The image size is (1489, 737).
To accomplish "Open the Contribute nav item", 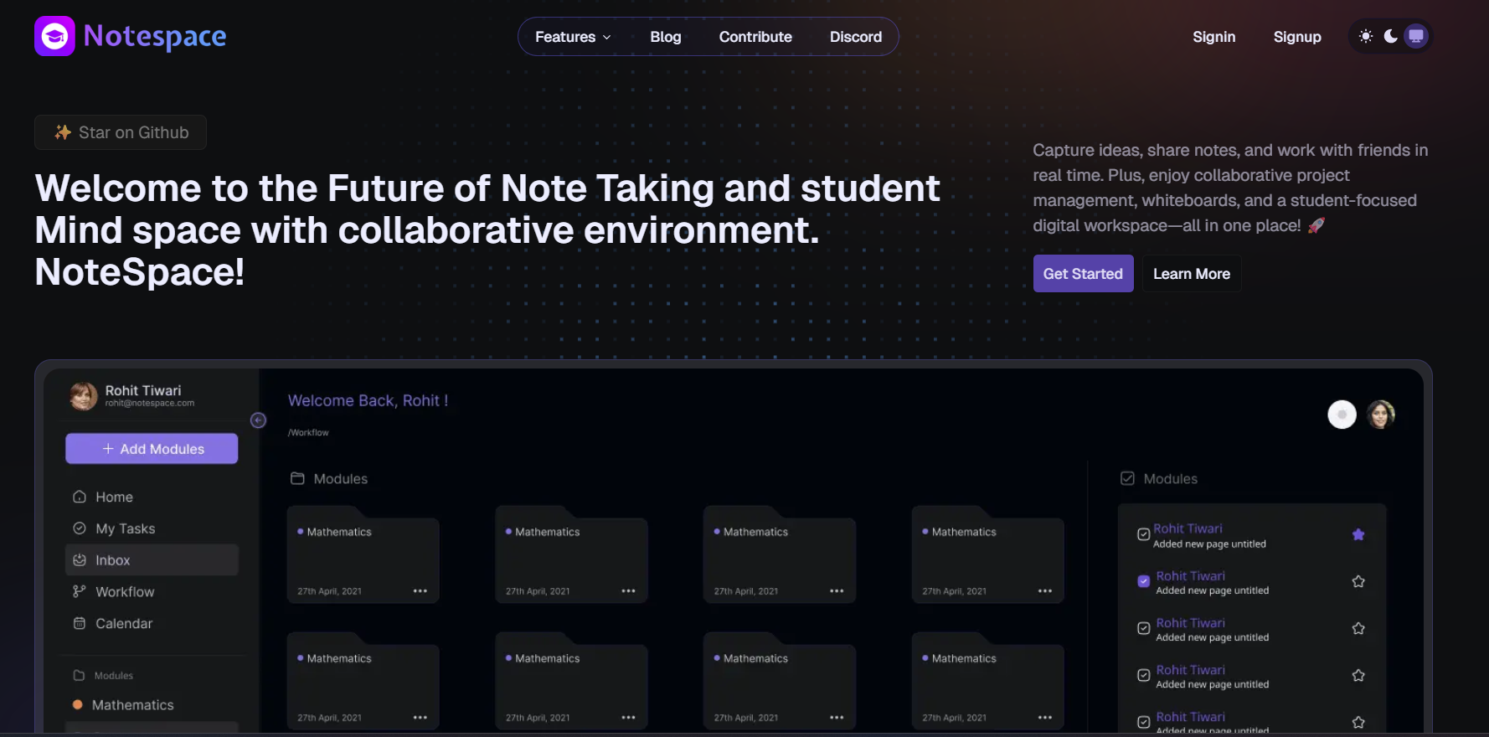I will 755,37.
